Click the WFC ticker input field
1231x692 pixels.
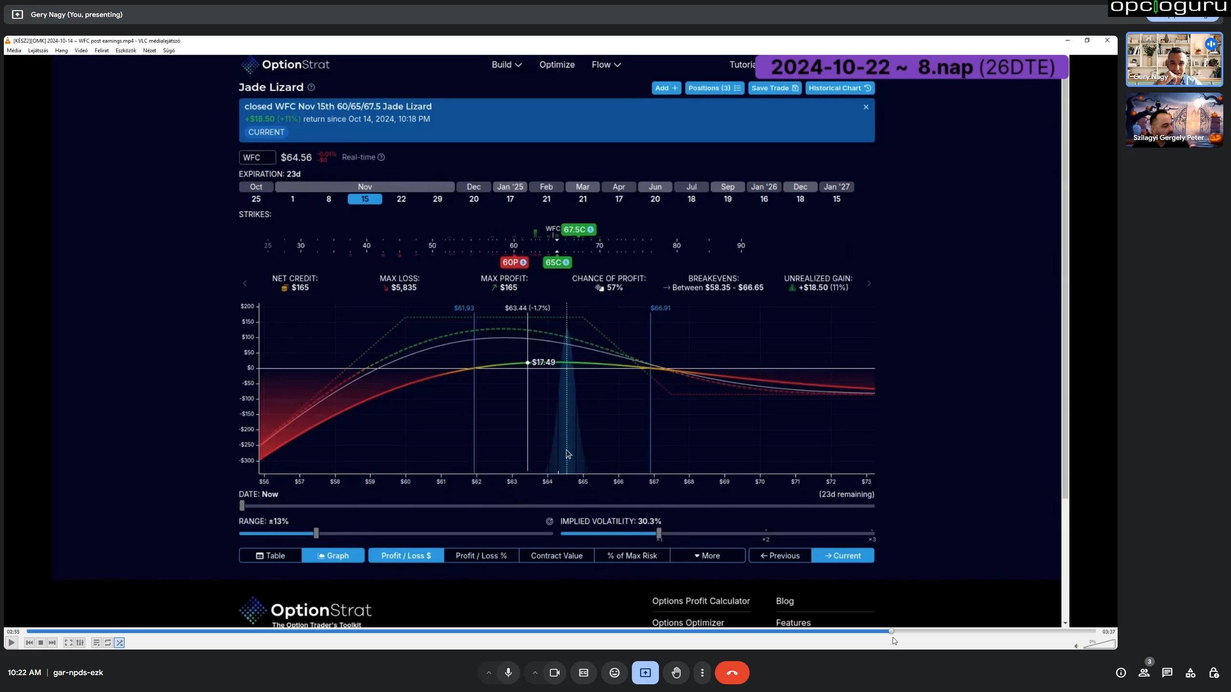257,157
